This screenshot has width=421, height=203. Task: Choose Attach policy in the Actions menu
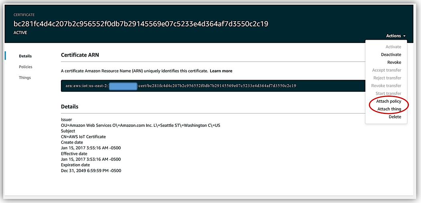[x=388, y=101]
